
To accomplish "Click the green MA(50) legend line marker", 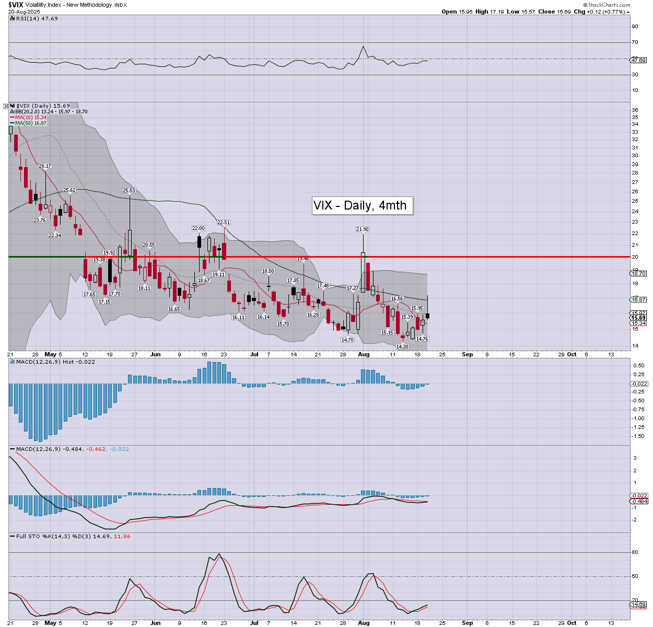I will tap(13, 123).
